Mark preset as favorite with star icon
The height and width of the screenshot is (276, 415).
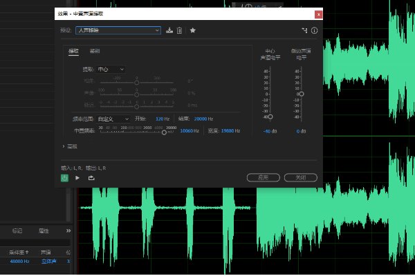[x=193, y=30]
